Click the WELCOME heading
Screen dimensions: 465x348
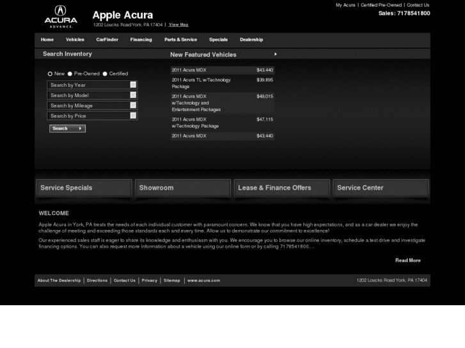[x=54, y=213]
